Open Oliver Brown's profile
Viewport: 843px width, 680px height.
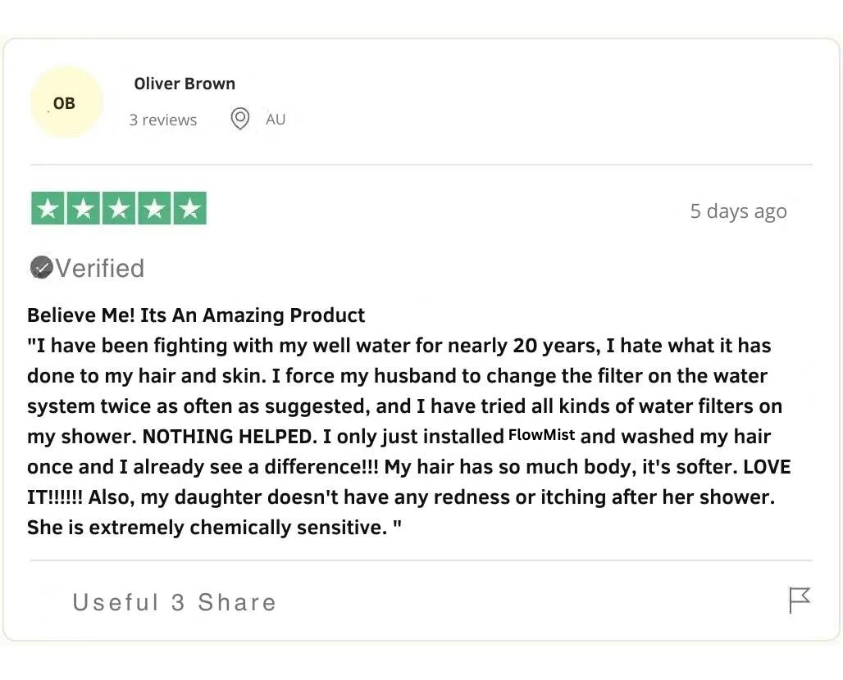click(x=185, y=84)
